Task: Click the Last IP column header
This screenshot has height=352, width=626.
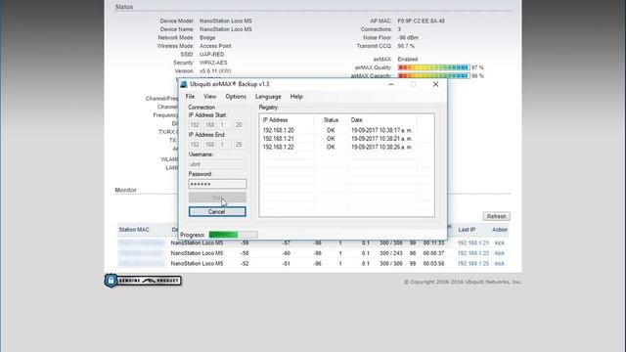Action: point(467,230)
